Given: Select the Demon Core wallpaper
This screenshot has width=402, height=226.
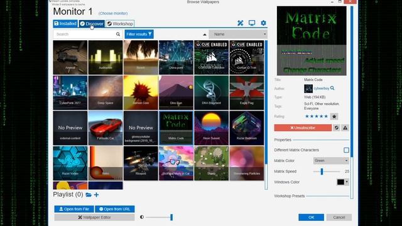Looking at the screenshot, I should click(141, 93).
